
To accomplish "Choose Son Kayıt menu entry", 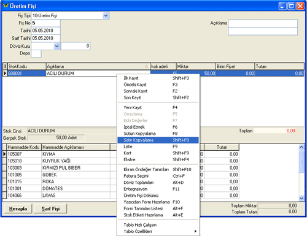I will click(x=158, y=97).
